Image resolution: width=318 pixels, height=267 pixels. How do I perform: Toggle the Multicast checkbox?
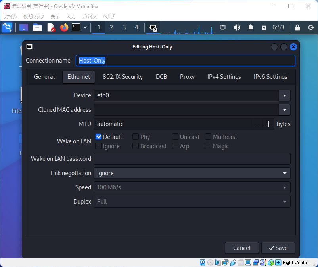click(208, 137)
